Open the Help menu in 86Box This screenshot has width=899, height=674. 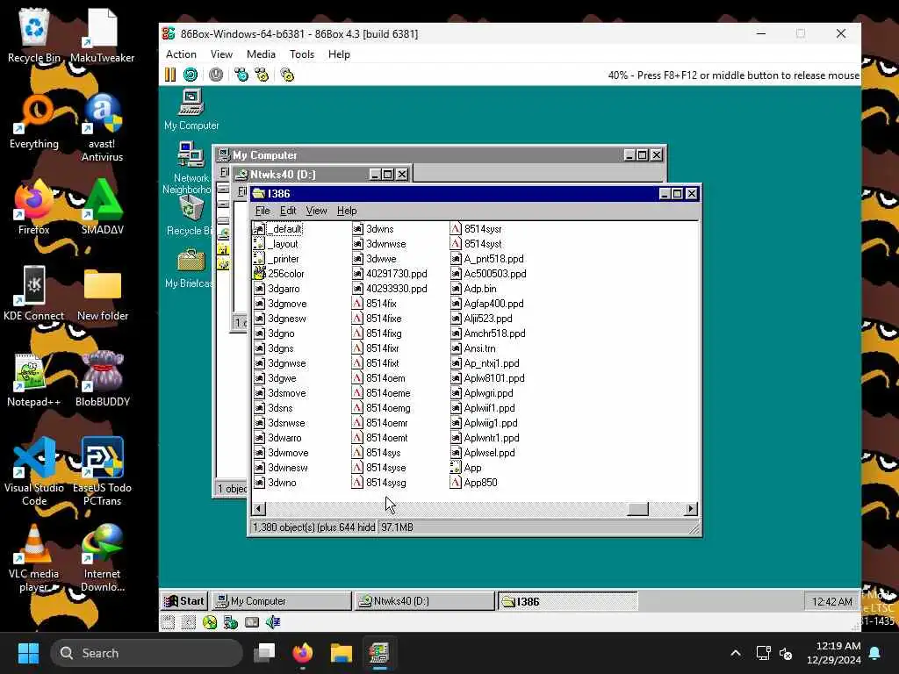pyautogui.click(x=339, y=54)
